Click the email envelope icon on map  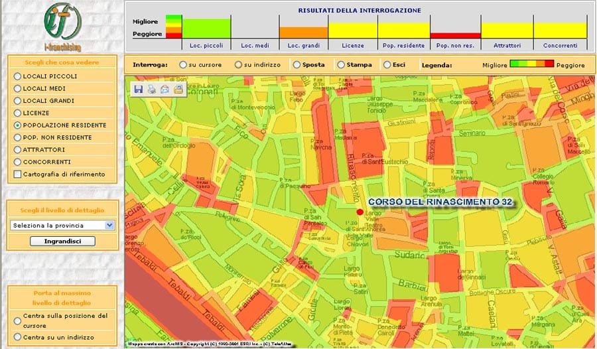pyautogui.click(x=165, y=89)
